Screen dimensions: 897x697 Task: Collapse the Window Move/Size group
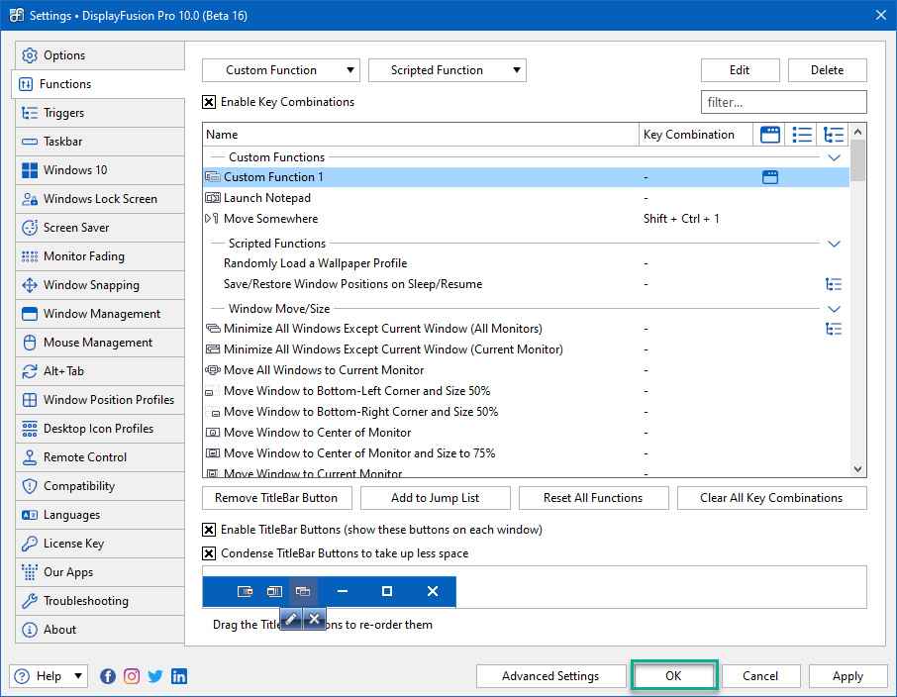point(834,309)
